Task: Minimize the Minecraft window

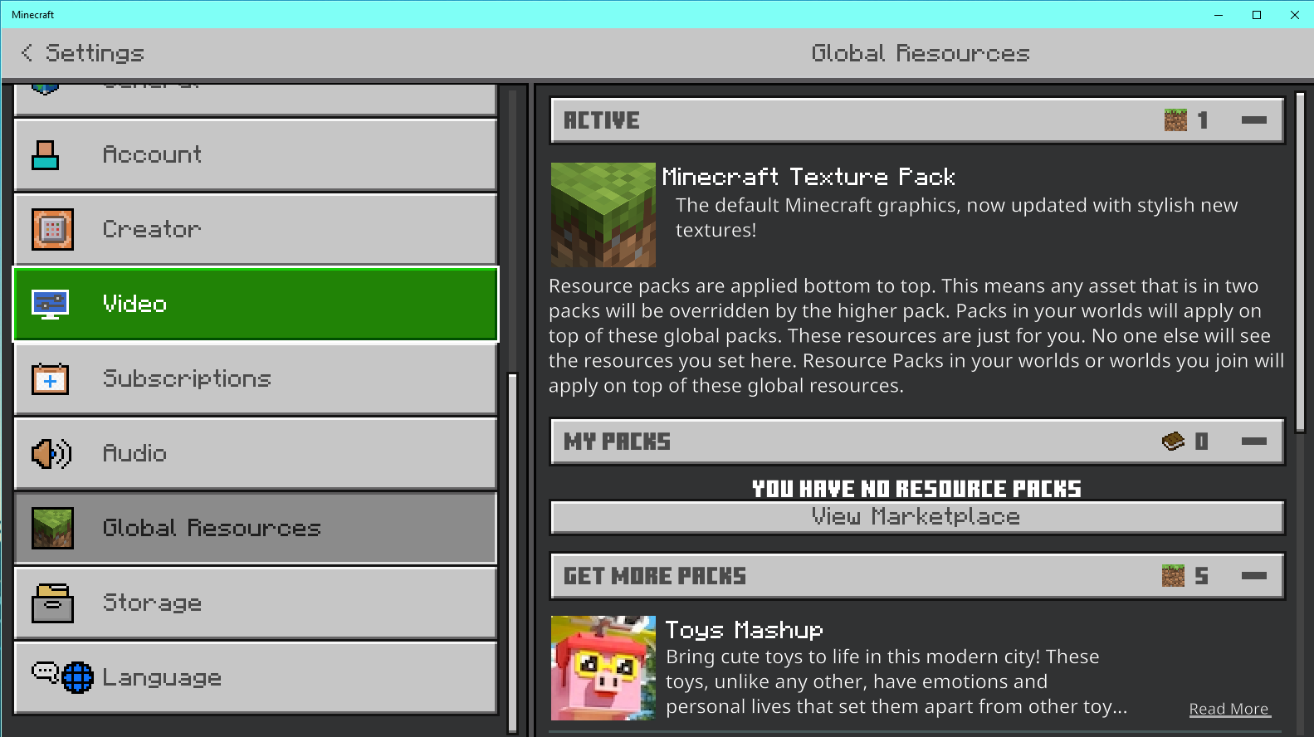Action: click(1219, 15)
